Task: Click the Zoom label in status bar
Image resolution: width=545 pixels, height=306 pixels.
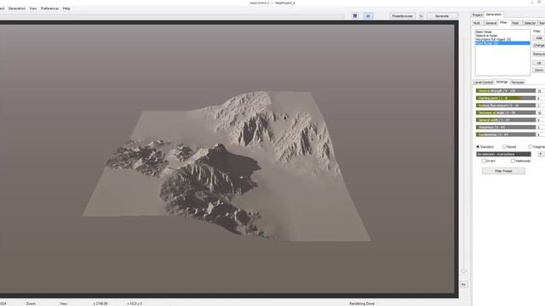Action: (31, 303)
